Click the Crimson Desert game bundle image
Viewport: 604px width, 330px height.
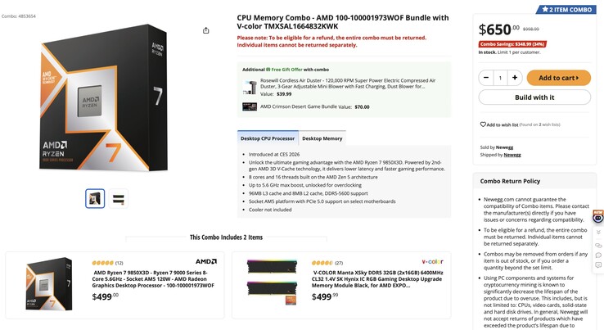click(249, 106)
